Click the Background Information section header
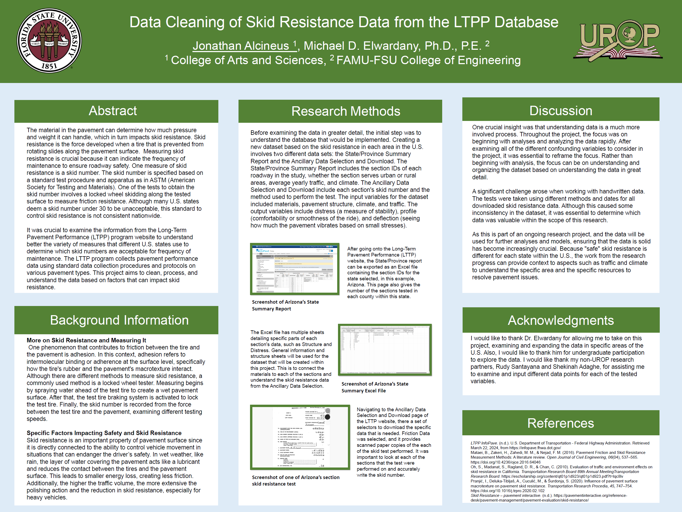The height and width of the screenshot is (512, 682). point(119,320)
